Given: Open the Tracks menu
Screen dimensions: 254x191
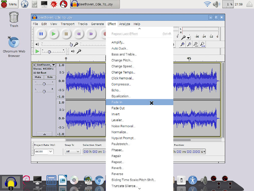Looking at the screenshot, I should [x=83, y=24].
